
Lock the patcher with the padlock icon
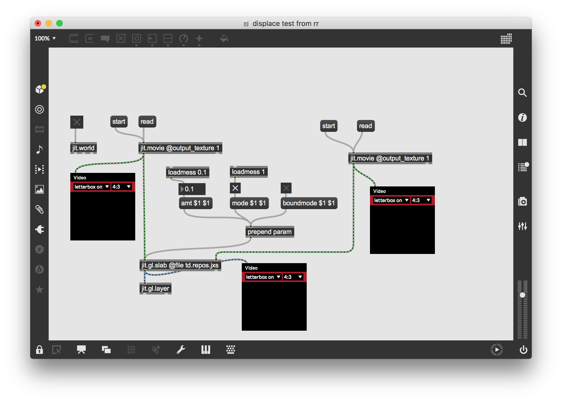point(39,350)
